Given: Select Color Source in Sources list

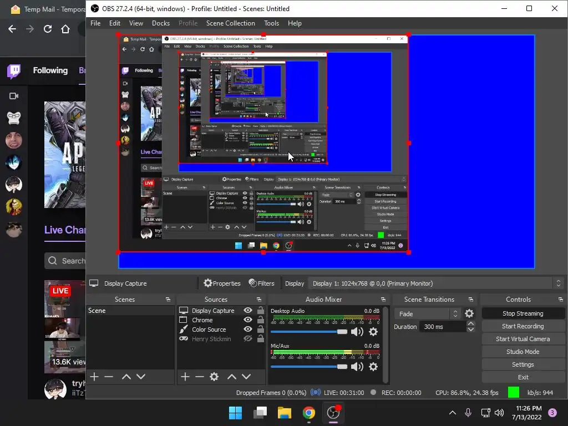Looking at the screenshot, I should [x=209, y=329].
